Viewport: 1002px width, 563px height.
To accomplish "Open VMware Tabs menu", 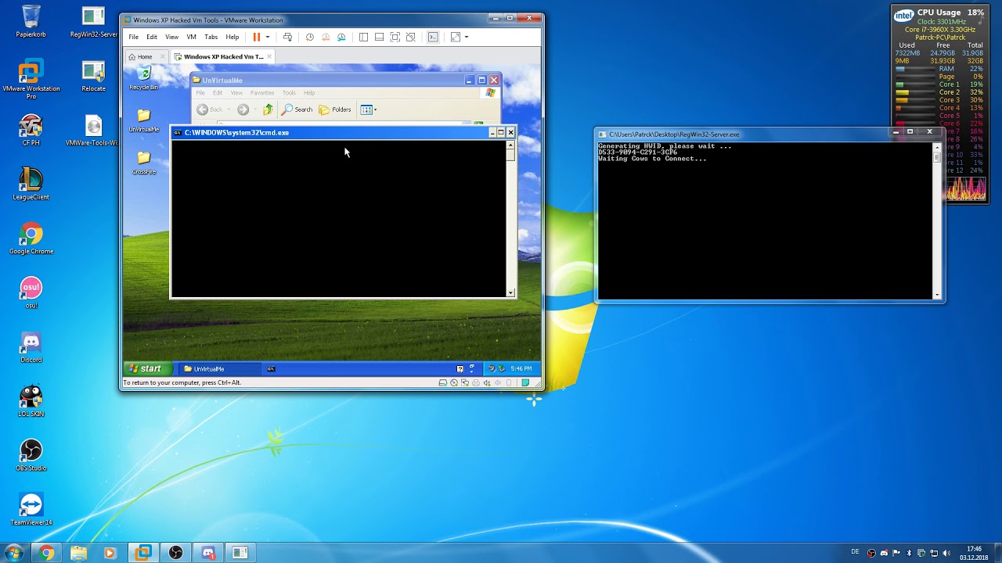I will click(x=211, y=37).
